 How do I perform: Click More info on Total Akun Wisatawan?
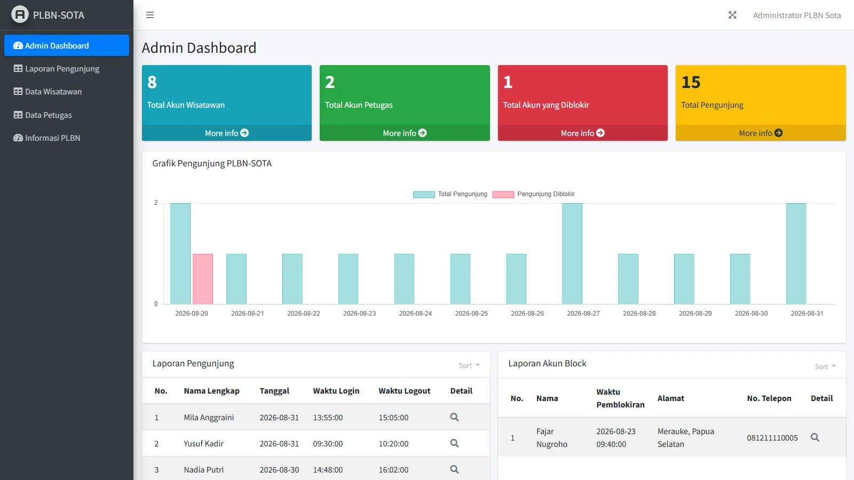tap(227, 133)
